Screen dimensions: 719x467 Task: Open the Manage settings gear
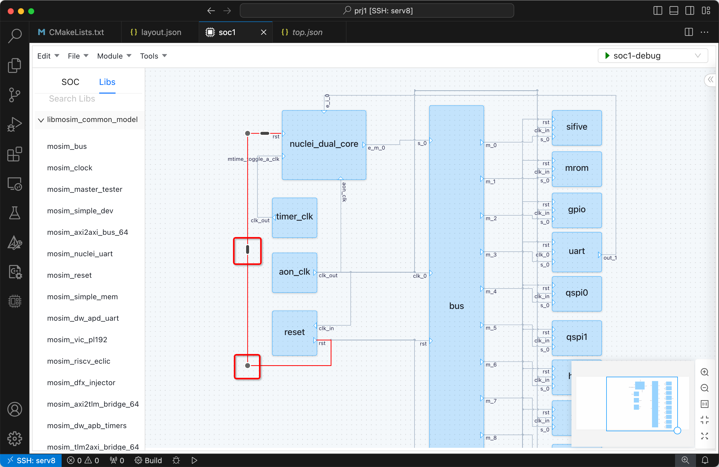15,439
